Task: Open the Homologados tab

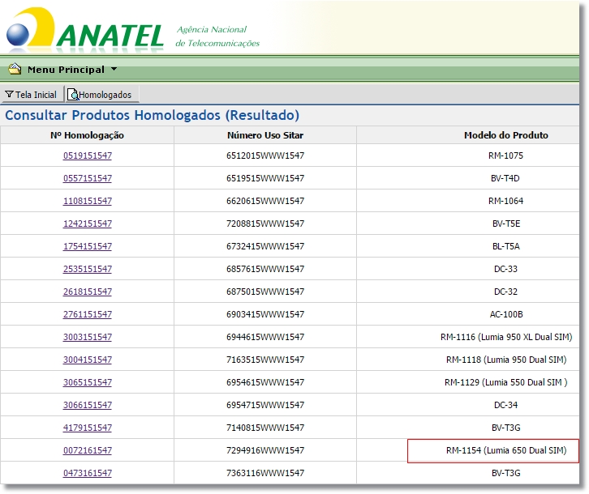Action: pos(102,95)
